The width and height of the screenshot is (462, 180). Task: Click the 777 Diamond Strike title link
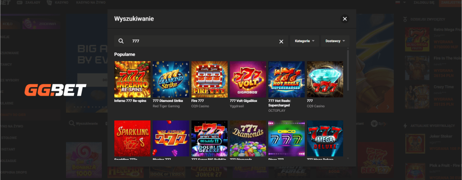point(168,101)
